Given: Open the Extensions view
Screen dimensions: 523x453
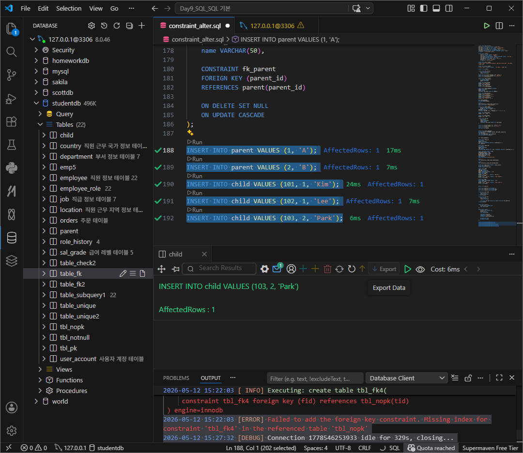Looking at the screenshot, I should (x=12, y=121).
